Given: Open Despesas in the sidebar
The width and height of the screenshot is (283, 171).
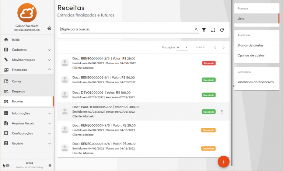Looking at the screenshot, I should pos(18,91).
